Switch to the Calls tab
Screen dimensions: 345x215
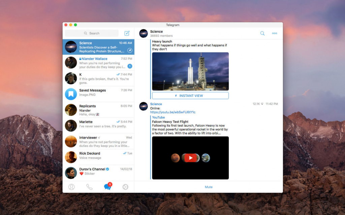[x=89, y=187]
